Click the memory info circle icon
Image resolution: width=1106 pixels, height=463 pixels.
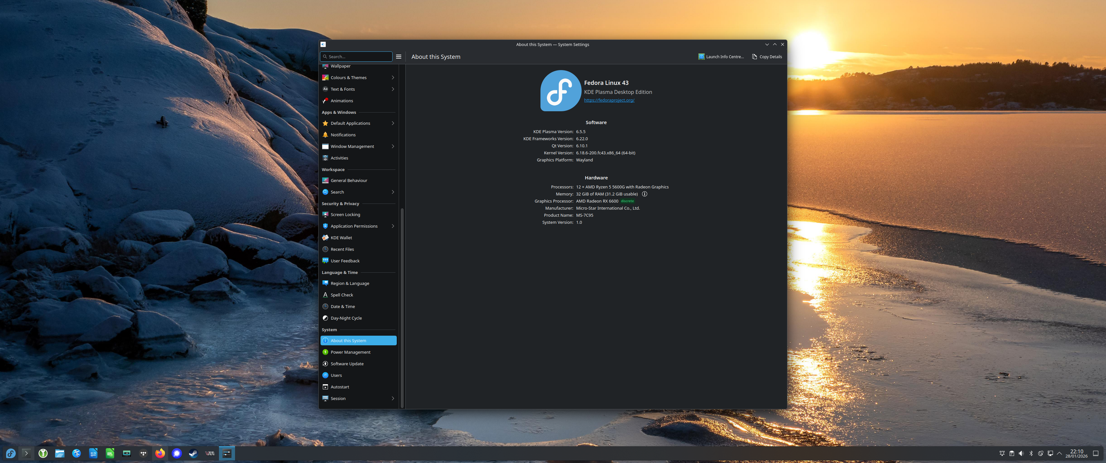point(644,194)
